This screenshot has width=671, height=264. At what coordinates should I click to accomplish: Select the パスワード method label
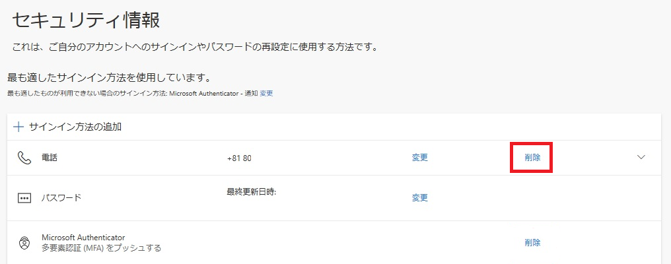click(x=61, y=198)
